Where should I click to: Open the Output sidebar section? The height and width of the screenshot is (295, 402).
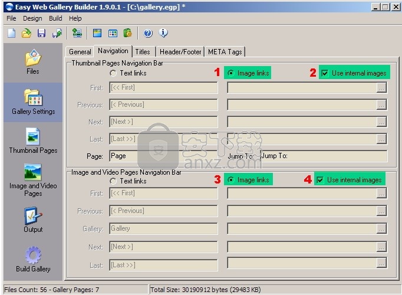(x=33, y=220)
